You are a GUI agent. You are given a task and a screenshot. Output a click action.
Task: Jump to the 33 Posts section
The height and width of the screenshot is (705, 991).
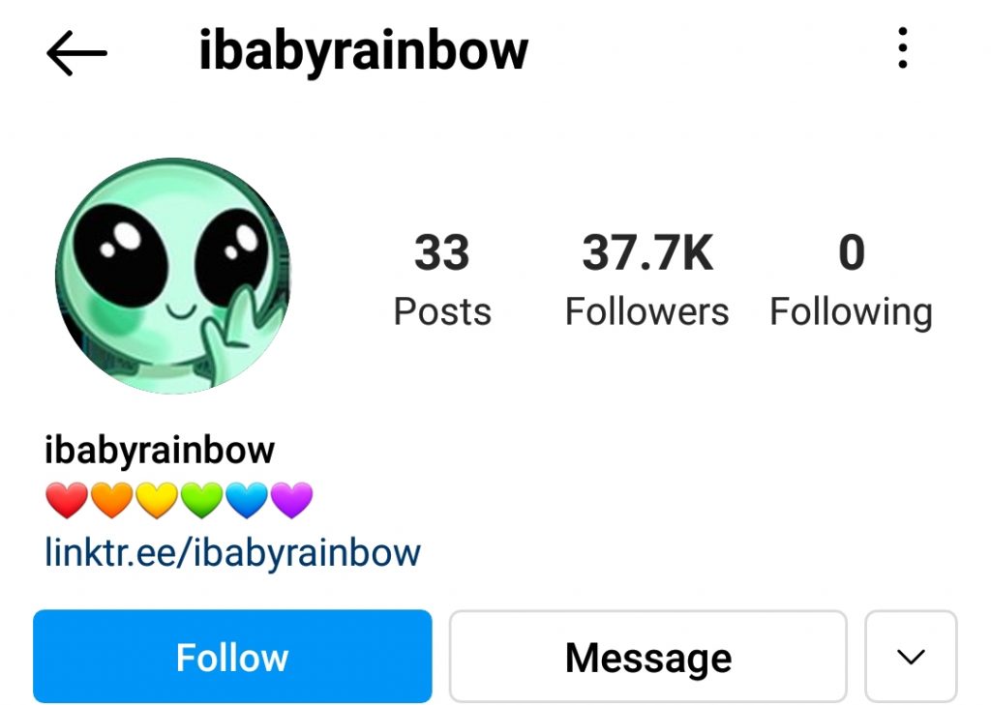(x=442, y=279)
